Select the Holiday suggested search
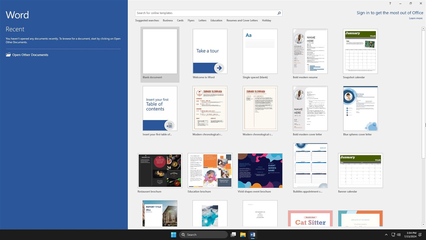Viewport: 426px width, 240px height. click(x=266, y=20)
